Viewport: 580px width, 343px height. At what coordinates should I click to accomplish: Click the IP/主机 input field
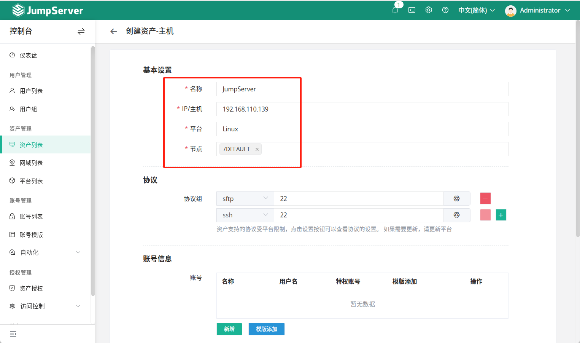coord(362,109)
